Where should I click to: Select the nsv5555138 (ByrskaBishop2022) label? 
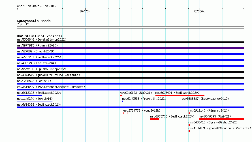pos(42,69)
